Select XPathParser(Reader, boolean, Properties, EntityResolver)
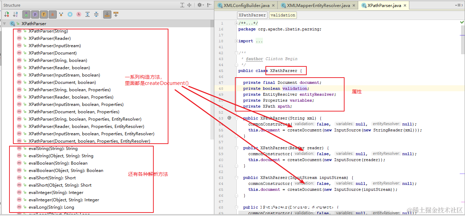 [x=86, y=127]
